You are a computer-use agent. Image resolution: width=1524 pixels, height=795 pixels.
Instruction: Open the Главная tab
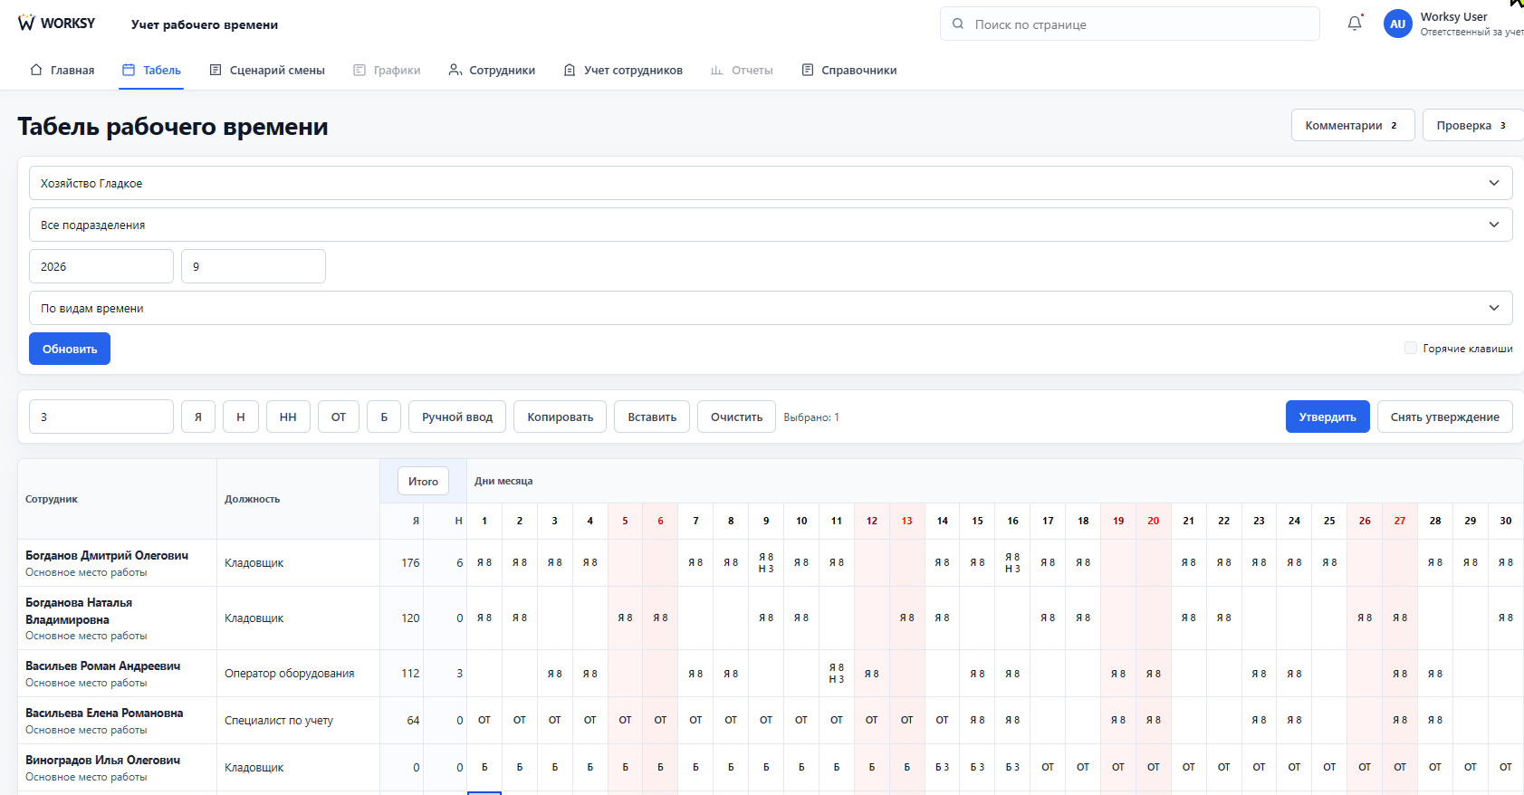pos(62,70)
